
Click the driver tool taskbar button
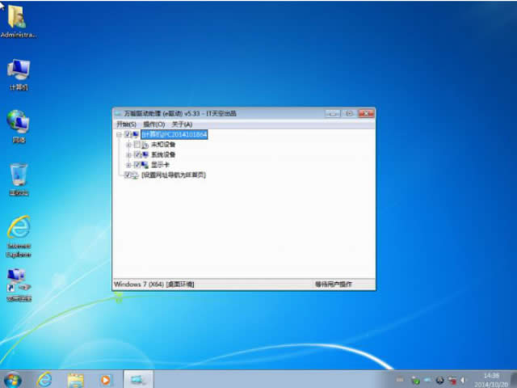[x=138, y=379]
